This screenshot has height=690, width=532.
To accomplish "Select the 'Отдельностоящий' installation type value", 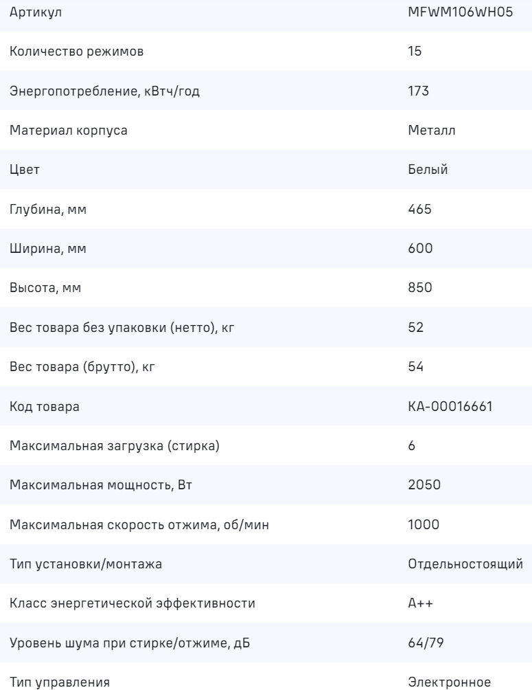I will [466, 563].
